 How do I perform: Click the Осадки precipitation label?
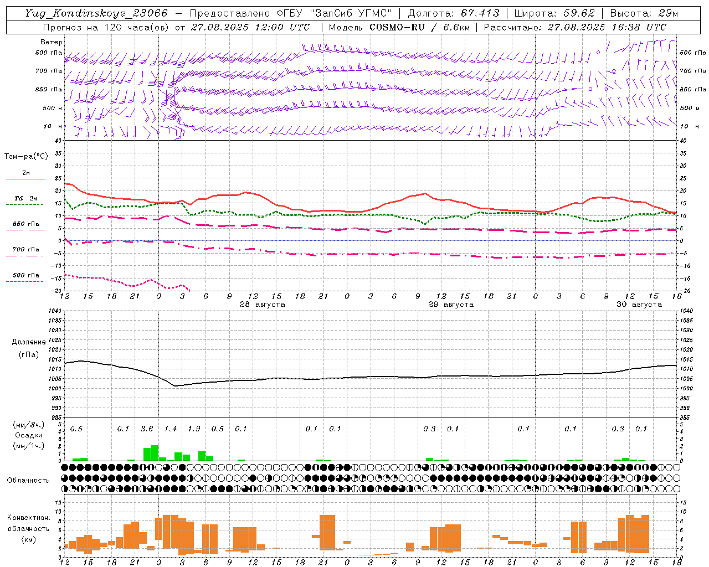(29, 435)
